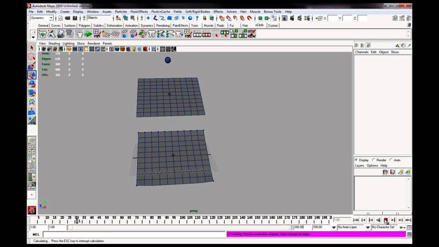
Task: Toggle the Attribute Editor display icon
Action: (395, 18)
